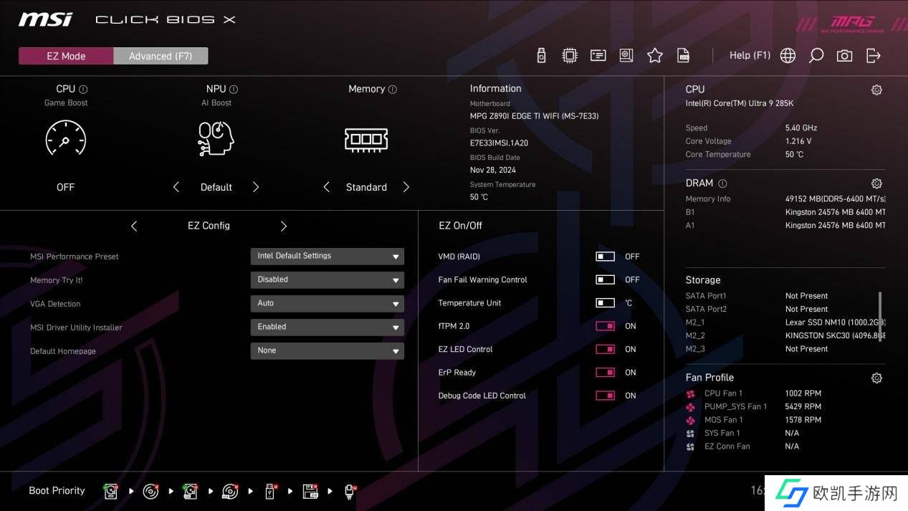908x511 pixels.
Task: Open MSI Performance Preset dropdown
Action: [327, 256]
